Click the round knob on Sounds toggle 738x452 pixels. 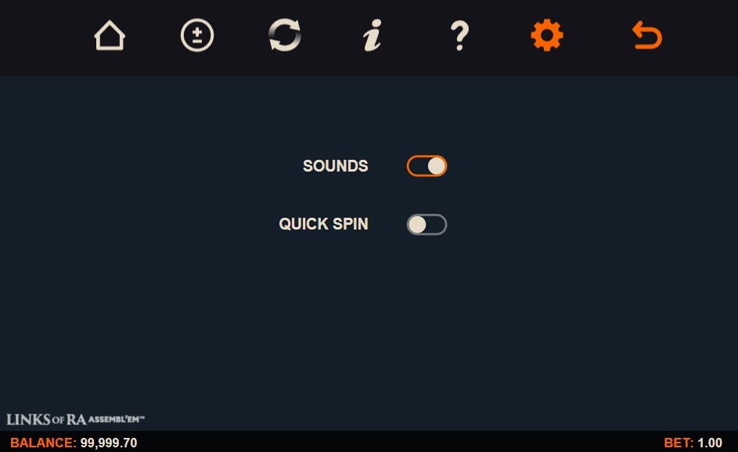[x=437, y=166]
